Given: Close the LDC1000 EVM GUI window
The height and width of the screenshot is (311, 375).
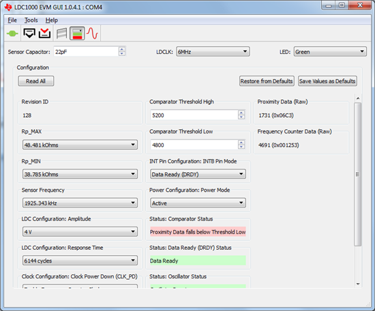Looking at the screenshot, I should [x=360, y=5].
